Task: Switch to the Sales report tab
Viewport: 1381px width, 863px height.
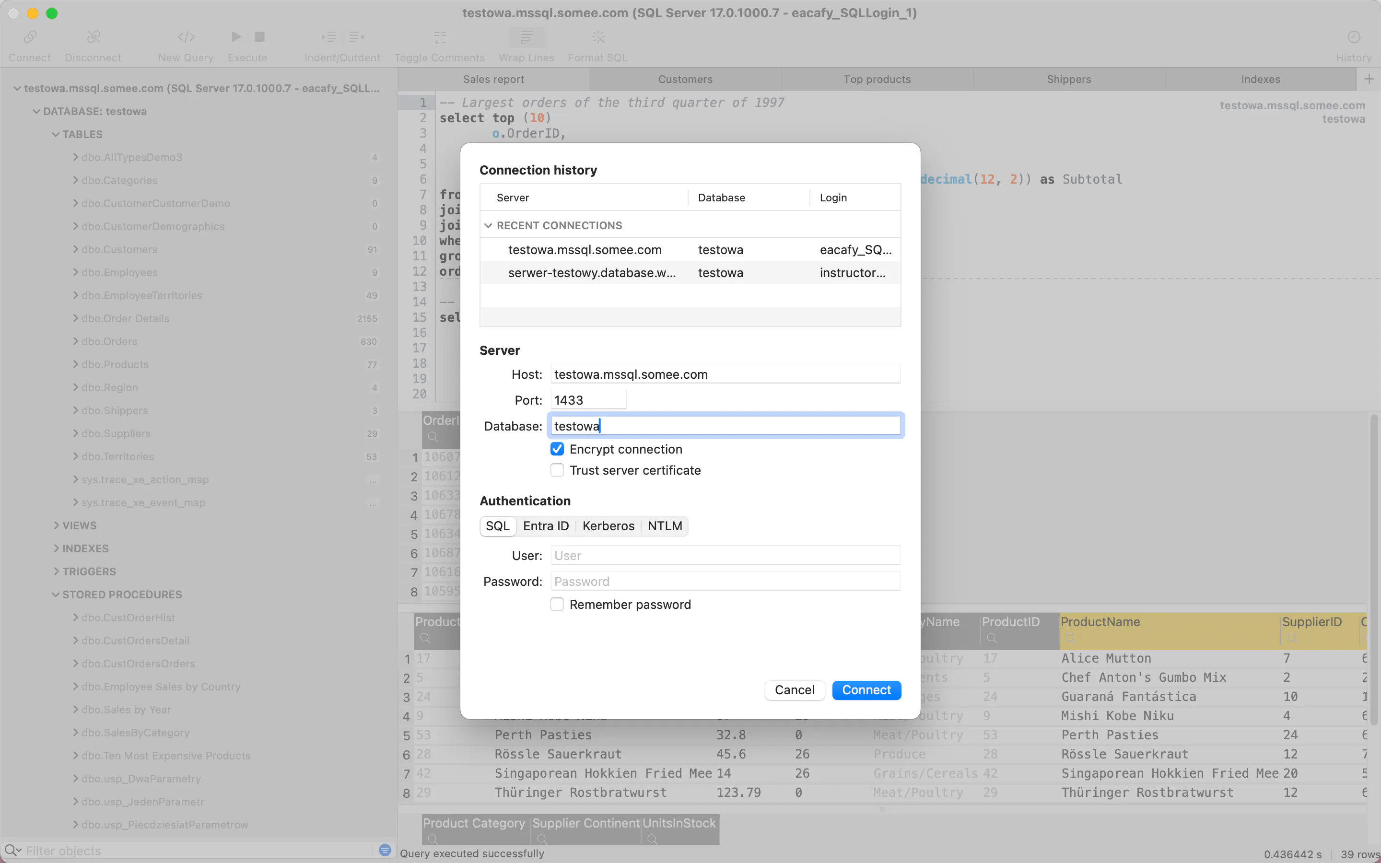Action: pyautogui.click(x=493, y=79)
